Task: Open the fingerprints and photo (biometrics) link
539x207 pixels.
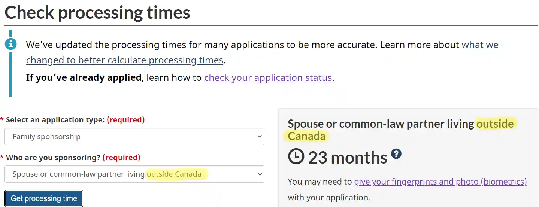Action: click(x=440, y=182)
